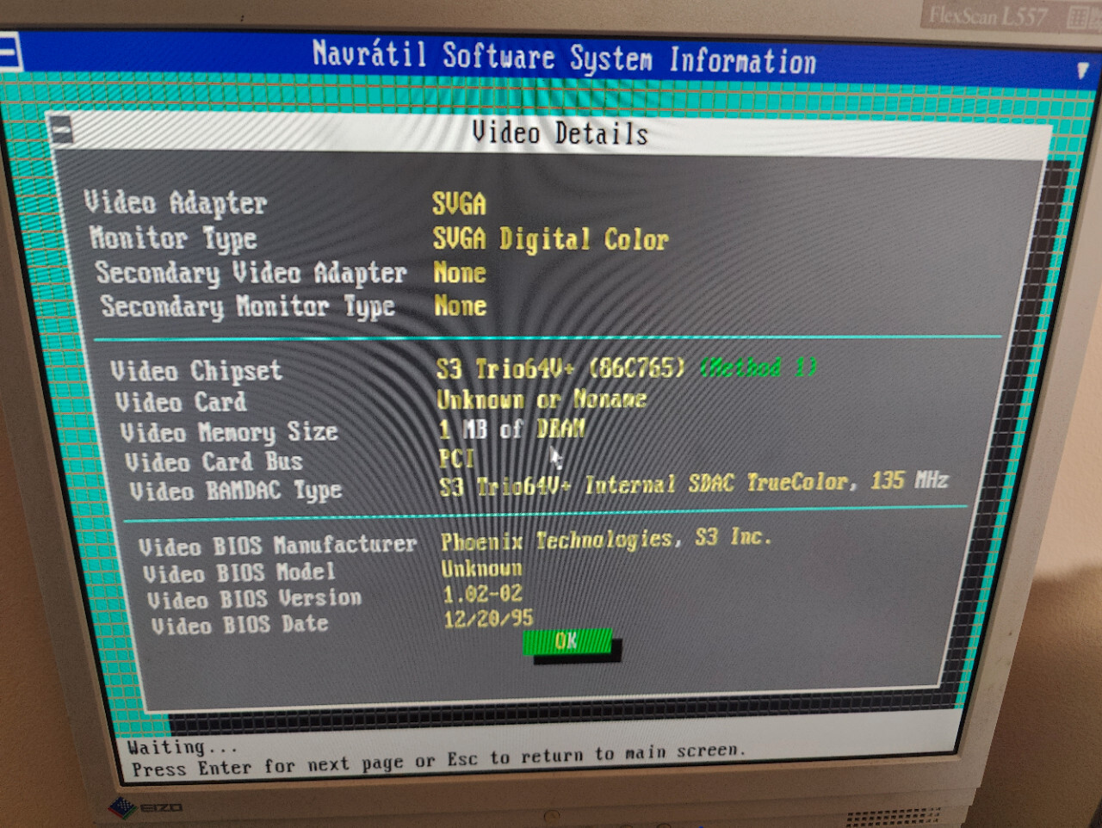Click the '12/20/95' BIOS date value
The height and width of the screenshot is (828, 1102).
pyautogui.click(x=489, y=619)
